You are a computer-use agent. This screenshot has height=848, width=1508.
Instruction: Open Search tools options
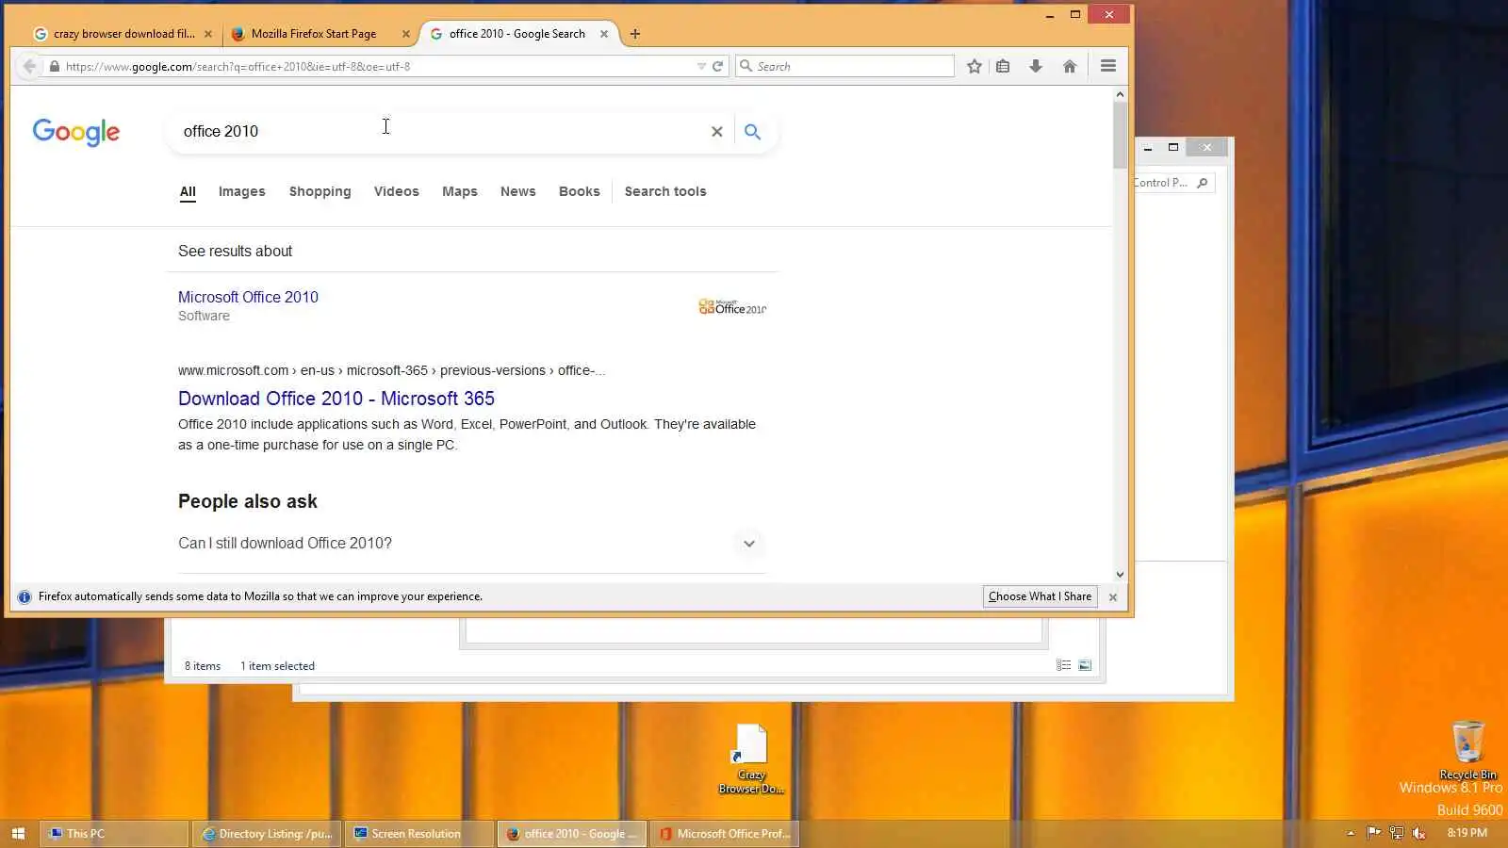[x=665, y=191]
